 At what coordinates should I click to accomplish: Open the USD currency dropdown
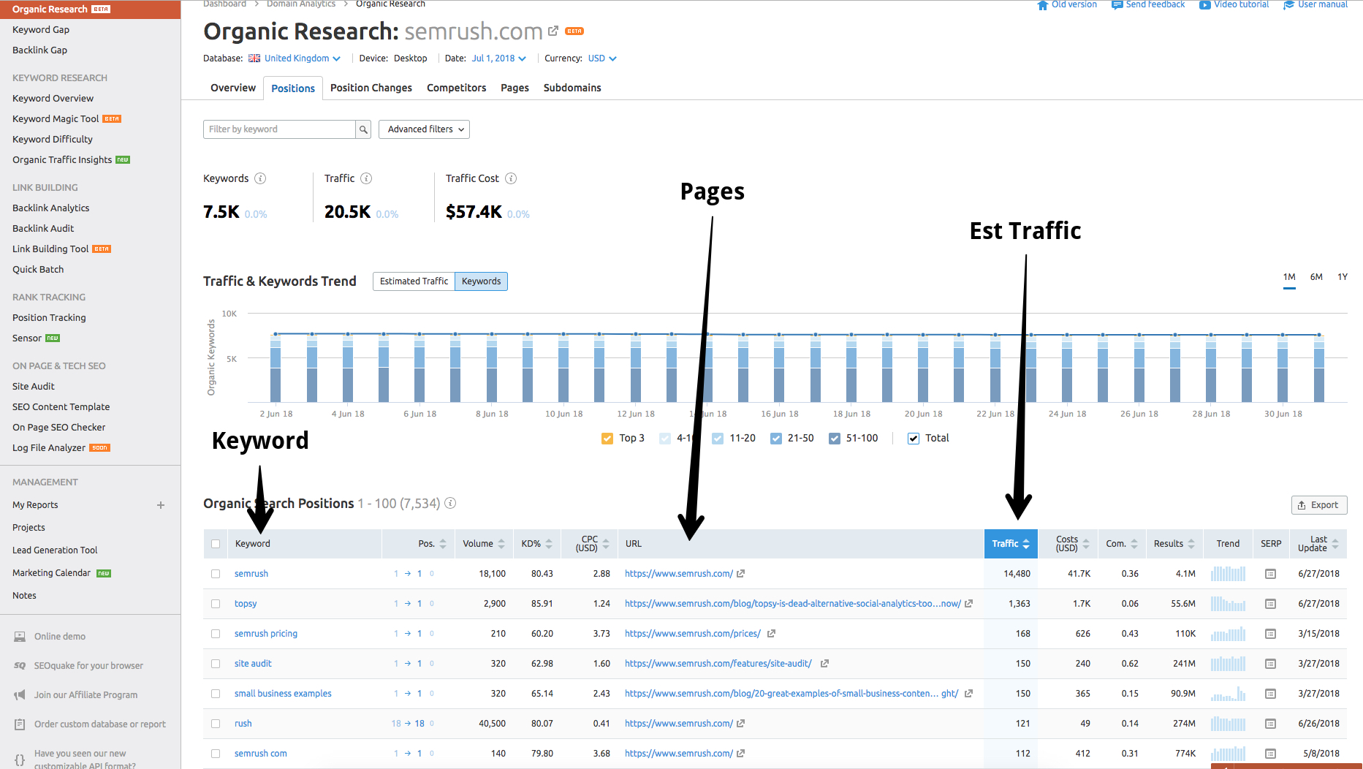(x=602, y=58)
